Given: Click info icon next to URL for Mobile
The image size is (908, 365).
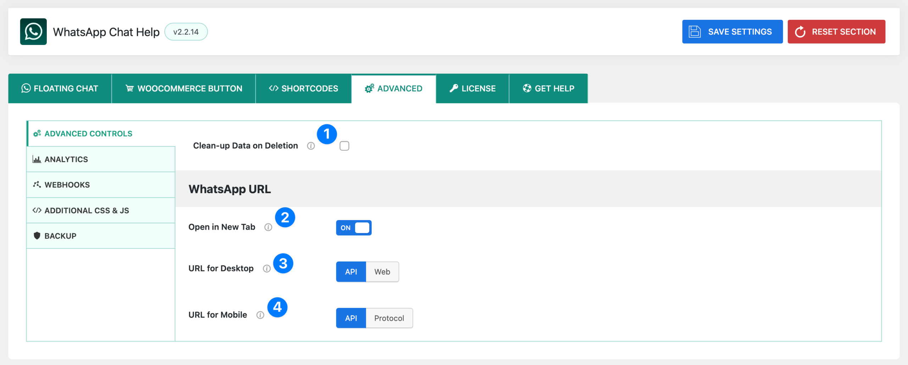Looking at the screenshot, I should tap(260, 315).
